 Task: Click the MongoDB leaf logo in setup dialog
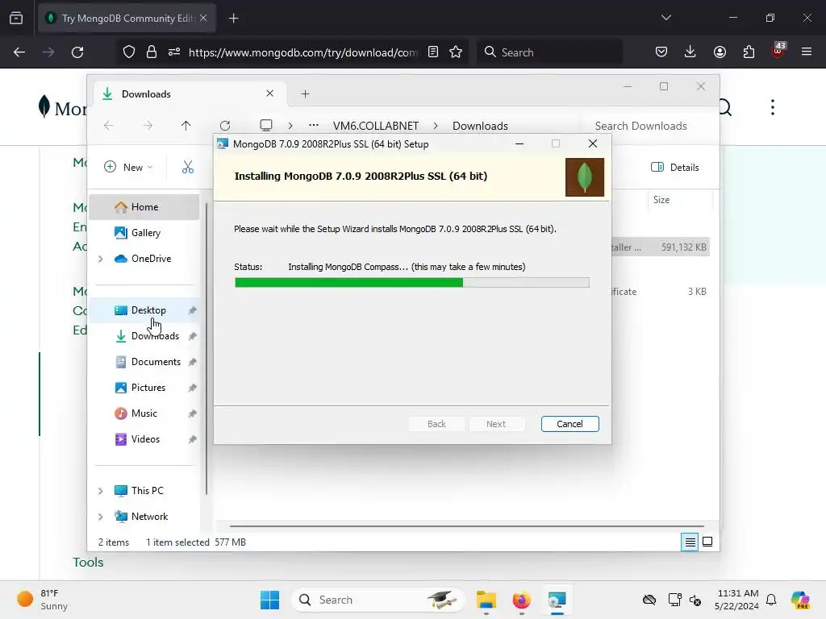pos(584,177)
